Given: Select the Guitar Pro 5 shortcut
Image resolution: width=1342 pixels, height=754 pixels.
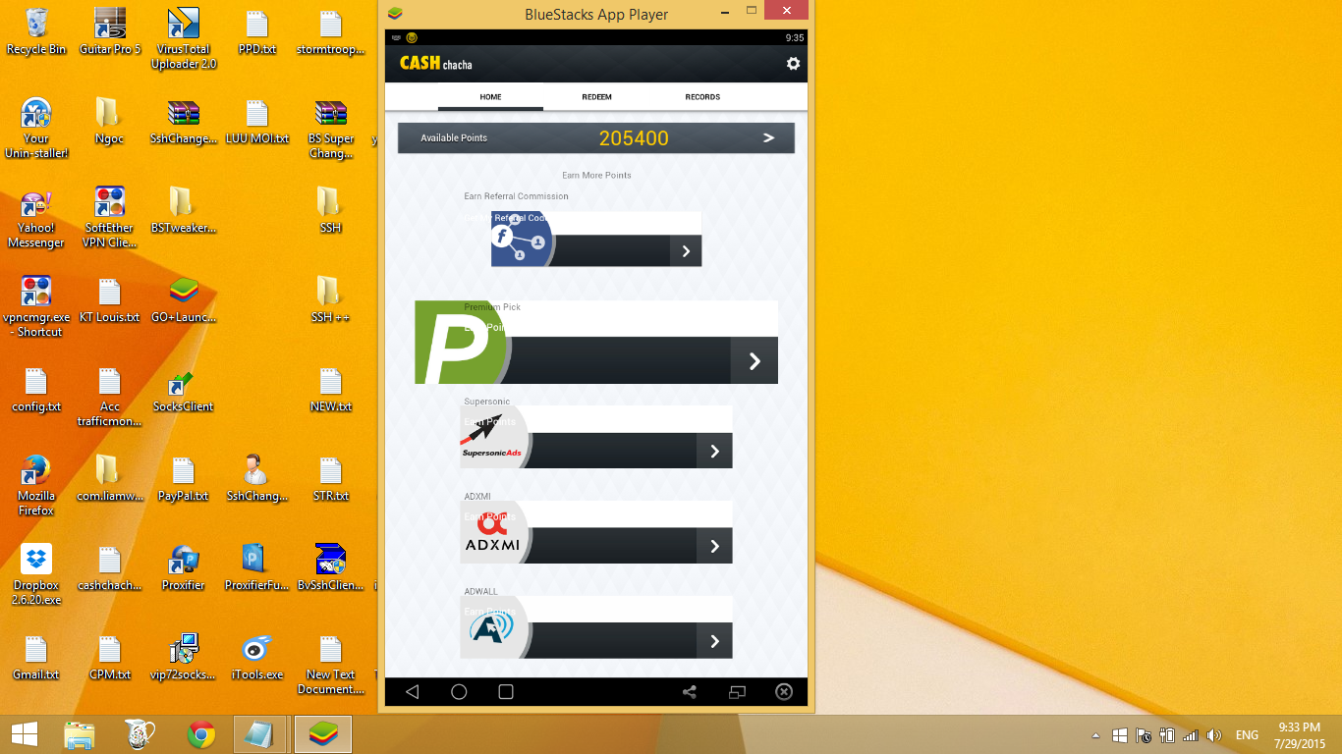Looking at the screenshot, I should click(110, 30).
